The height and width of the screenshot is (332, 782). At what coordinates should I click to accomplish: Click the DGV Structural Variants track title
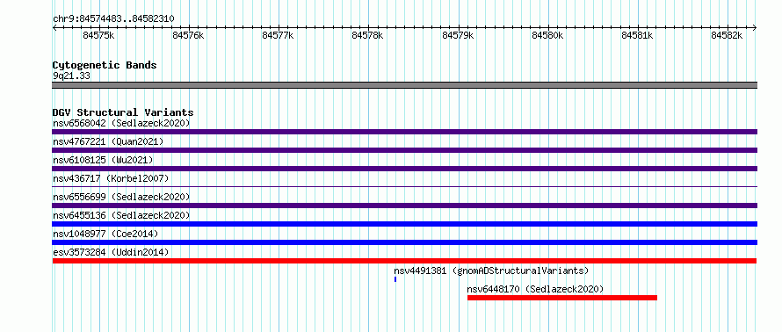click(x=123, y=112)
